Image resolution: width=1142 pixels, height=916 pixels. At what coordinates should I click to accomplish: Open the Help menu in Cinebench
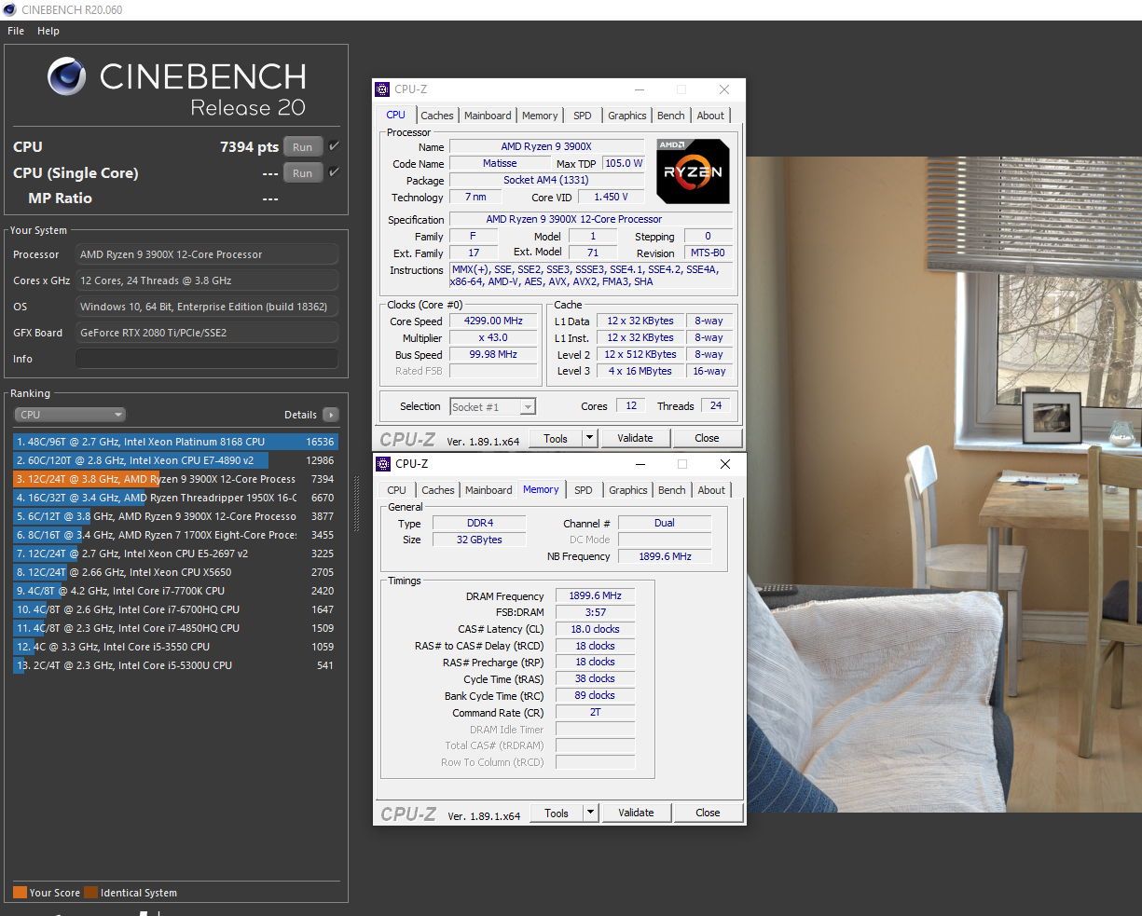point(48,31)
